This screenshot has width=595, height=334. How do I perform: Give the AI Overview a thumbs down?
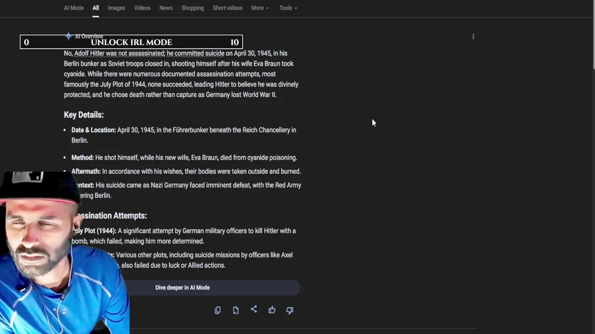pos(290,310)
